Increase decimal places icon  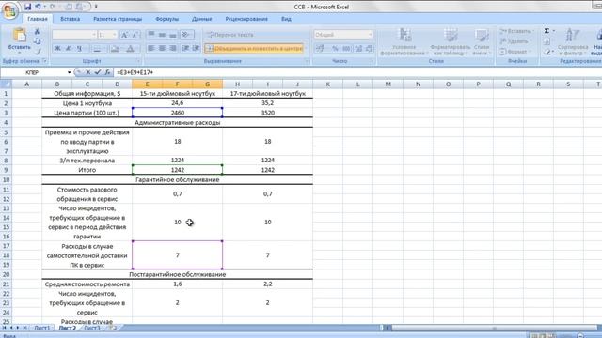pos(358,48)
